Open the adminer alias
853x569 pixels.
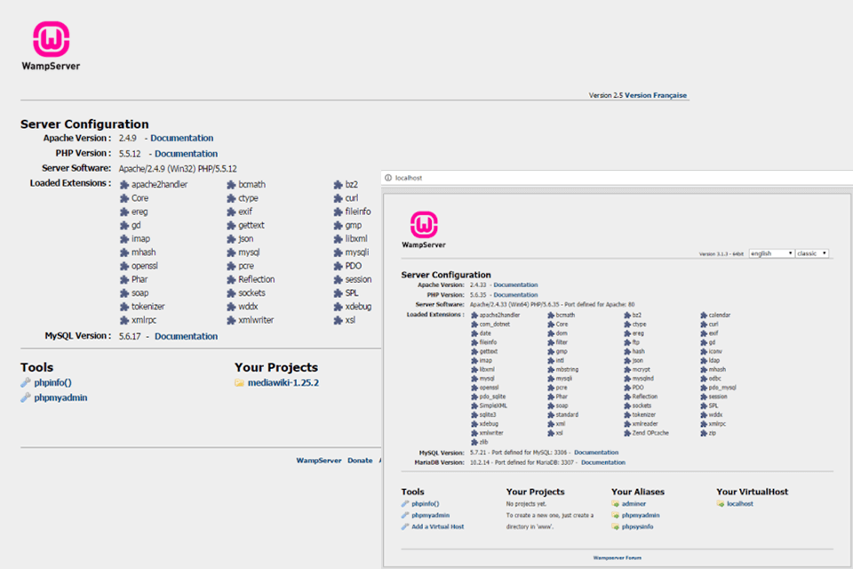tap(634, 504)
